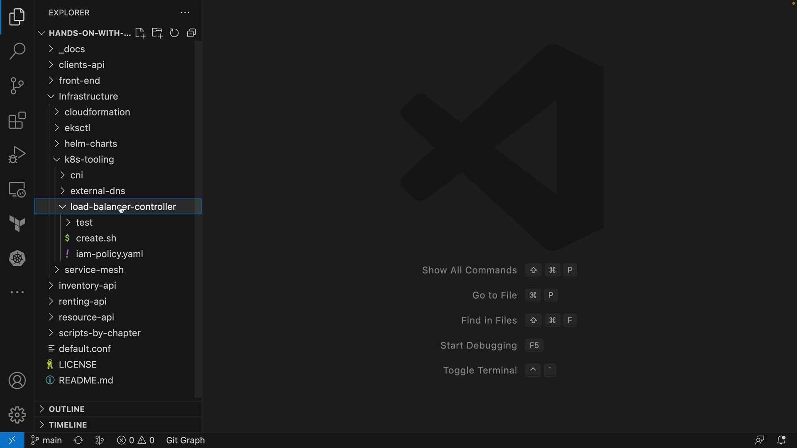The height and width of the screenshot is (448, 797).
Task: Expand the OUTLINE section
Action: click(66, 409)
